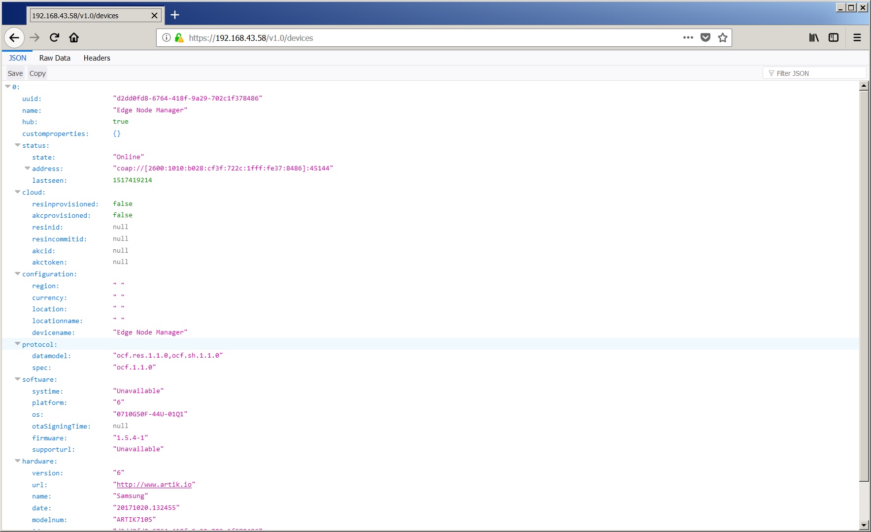Screen dimensions: 871x532
Task: Click the hardware name value "Samsung"
Action: [x=131, y=496]
